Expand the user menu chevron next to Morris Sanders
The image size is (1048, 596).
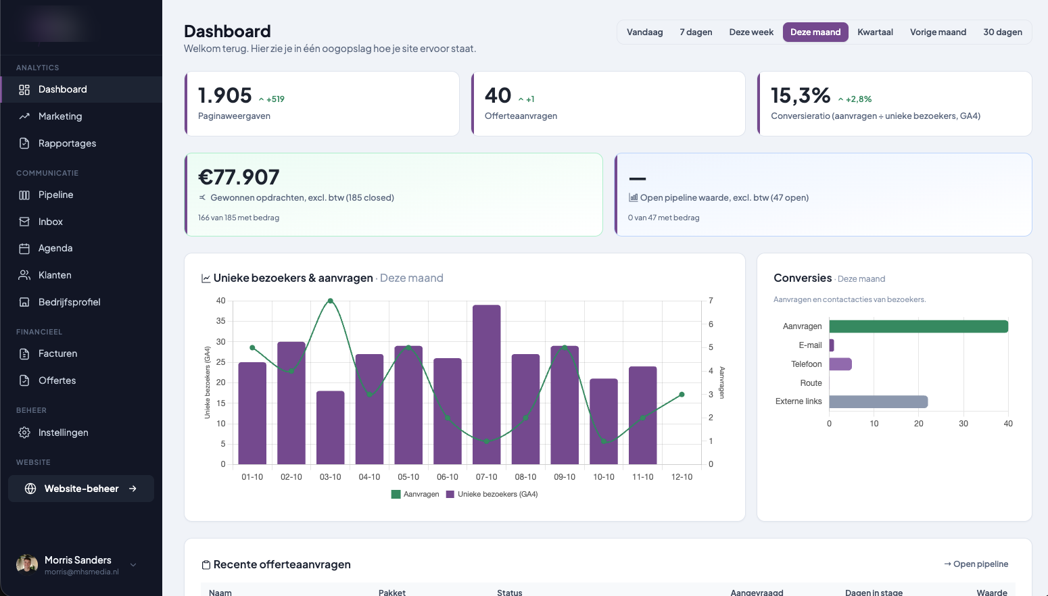pos(133,565)
